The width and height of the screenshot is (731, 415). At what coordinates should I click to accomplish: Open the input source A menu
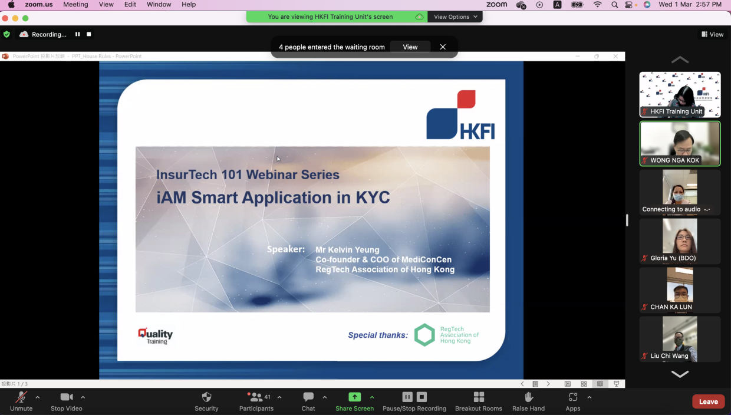(558, 5)
